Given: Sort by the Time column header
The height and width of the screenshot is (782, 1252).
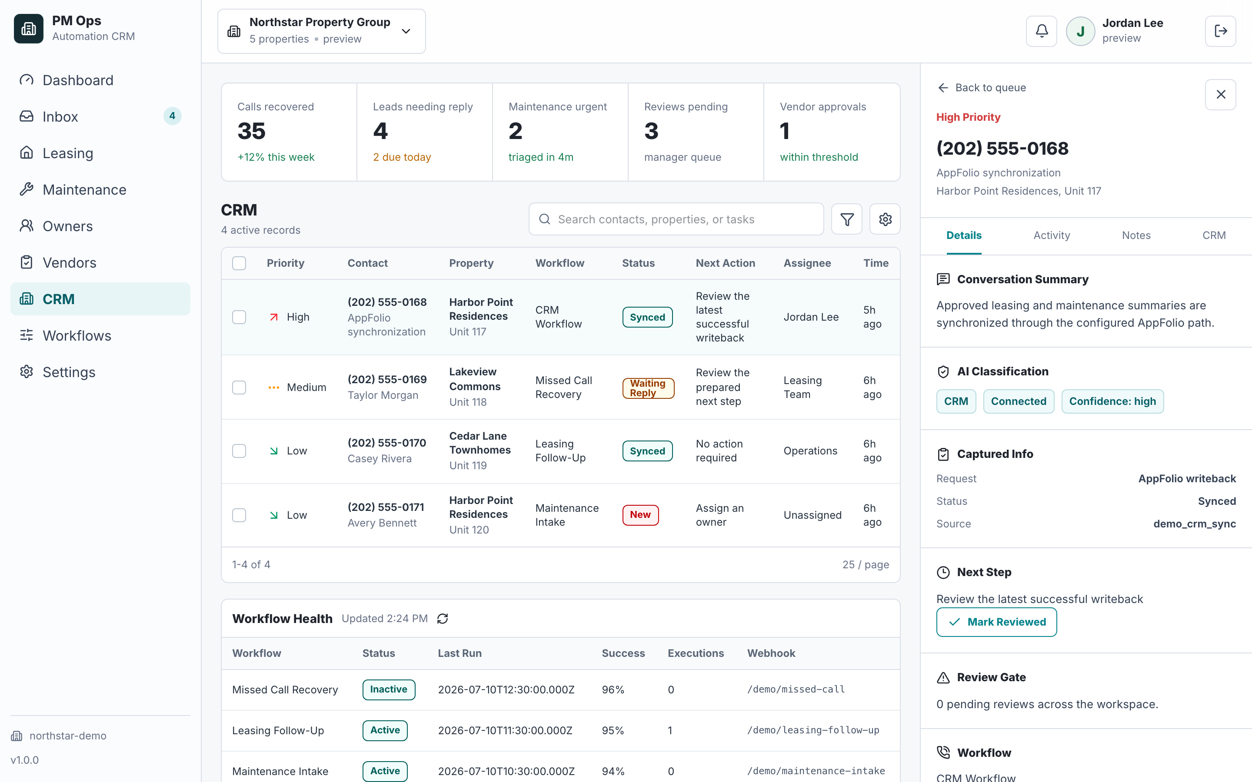Looking at the screenshot, I should [876, 263].
